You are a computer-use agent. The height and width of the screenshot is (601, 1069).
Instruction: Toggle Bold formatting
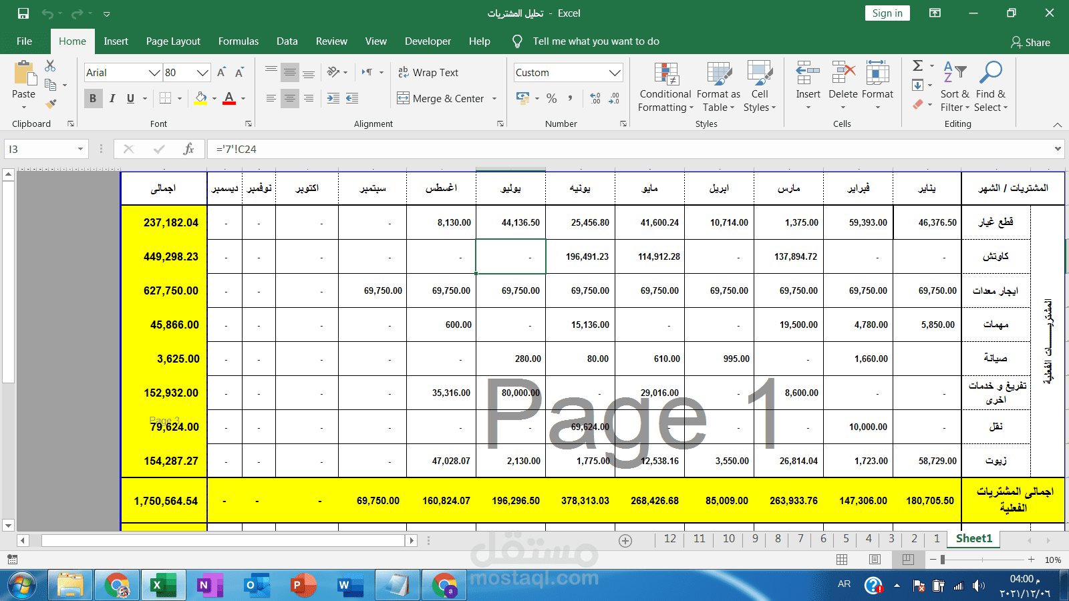(93, 98)
